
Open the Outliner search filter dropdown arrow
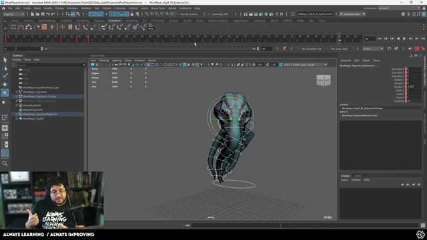coord(83,65)
